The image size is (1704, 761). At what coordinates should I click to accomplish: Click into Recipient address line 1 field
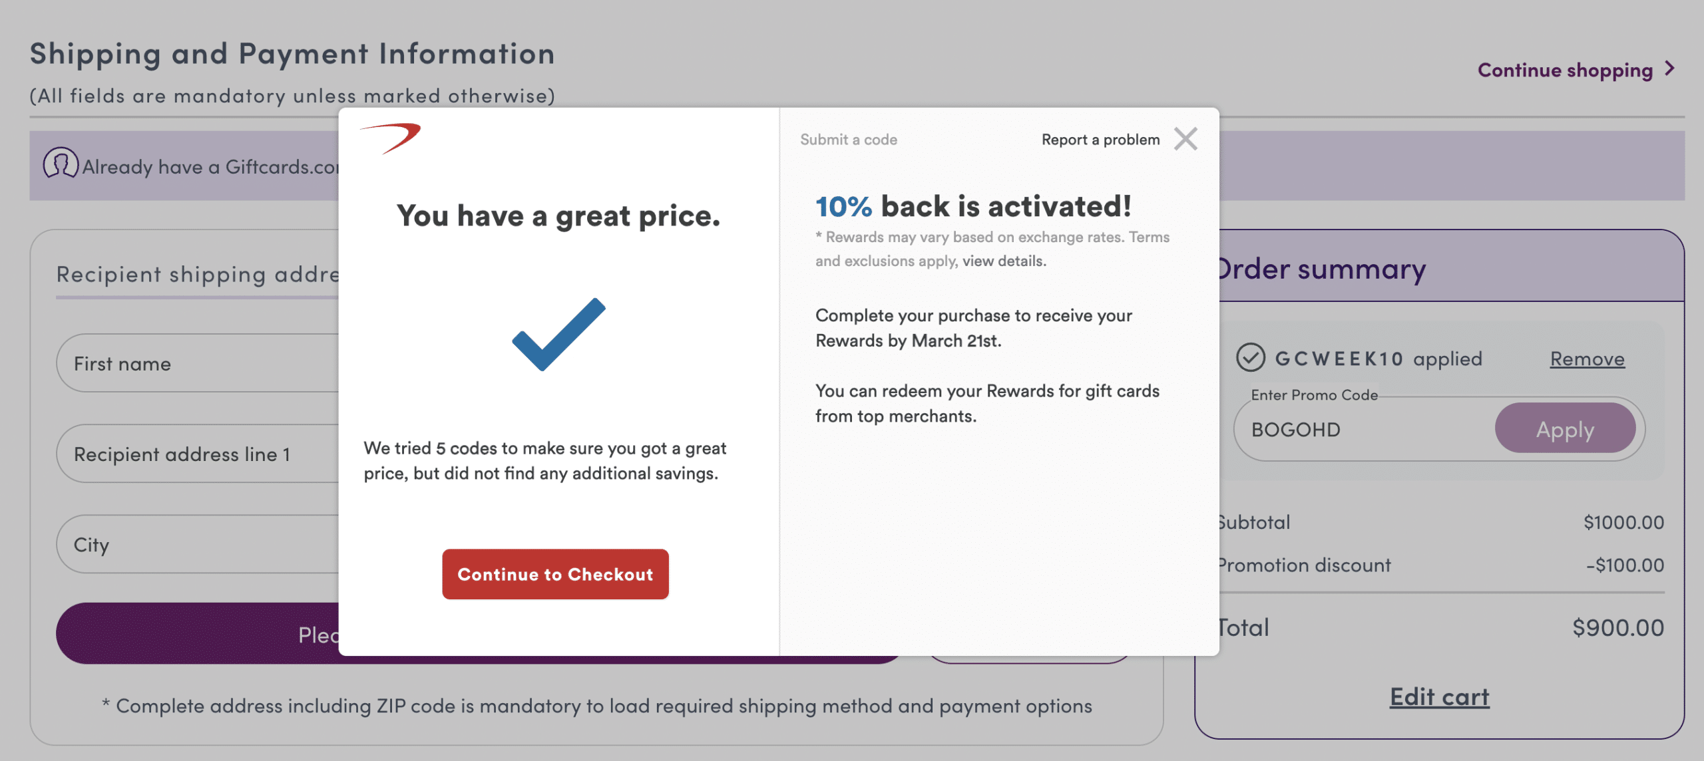200,454
